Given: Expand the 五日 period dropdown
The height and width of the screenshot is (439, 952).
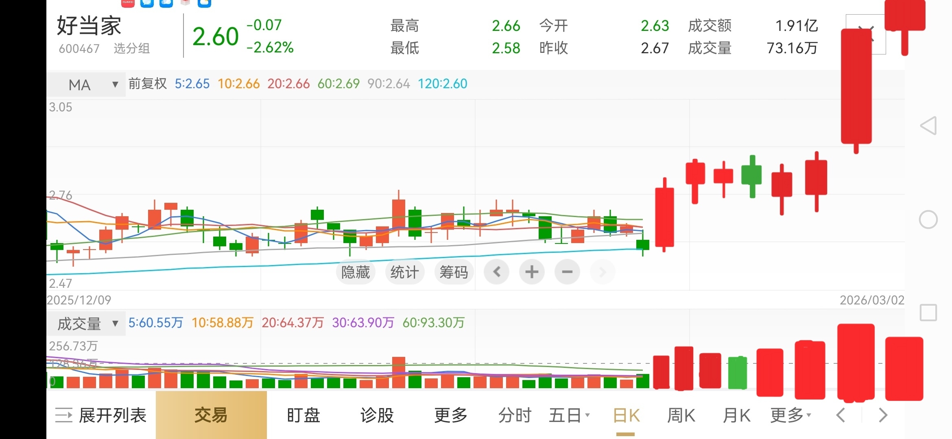Looking at the screenshot, I should (x=569, y=415).
